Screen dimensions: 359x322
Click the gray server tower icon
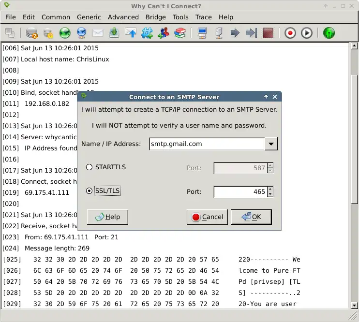[x=219, y=33]
